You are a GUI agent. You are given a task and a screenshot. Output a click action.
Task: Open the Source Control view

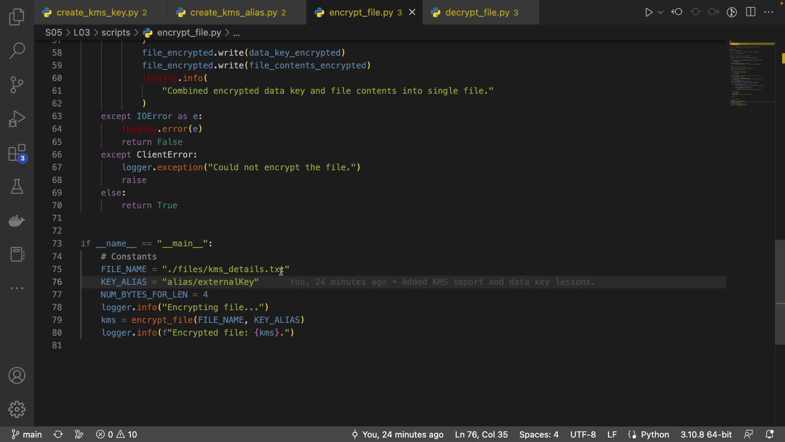point(17,85)
